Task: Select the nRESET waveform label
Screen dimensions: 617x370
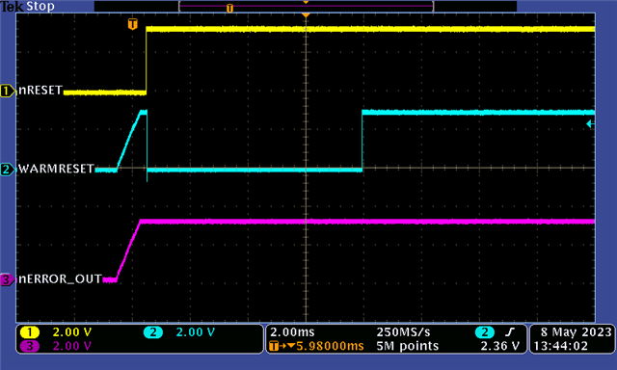Action: click(40, 91)
